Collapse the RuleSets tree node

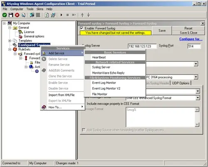tap(10, 50)
